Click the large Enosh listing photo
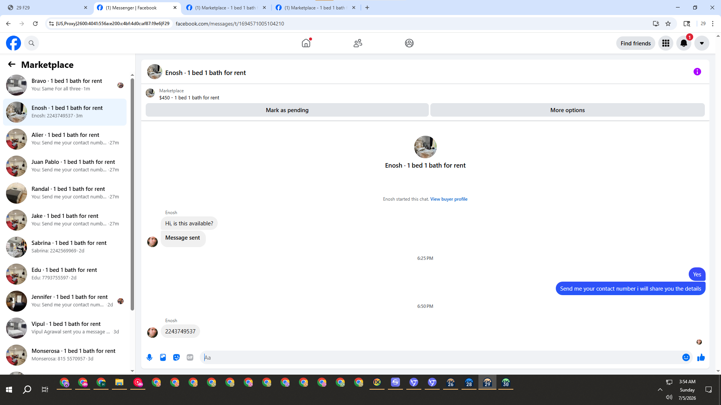 click(x=425, y=147)
